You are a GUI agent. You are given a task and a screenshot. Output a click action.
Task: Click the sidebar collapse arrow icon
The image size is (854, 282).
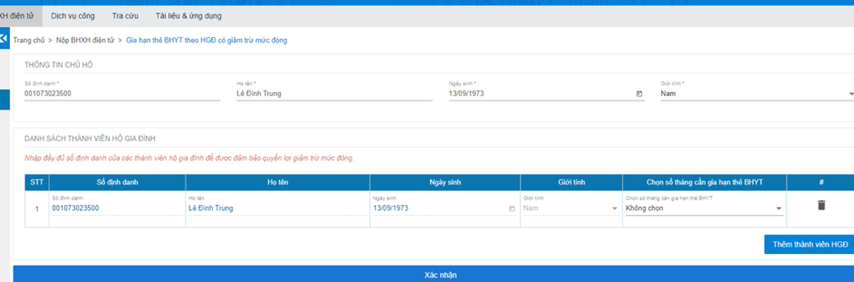tap(4, 39)
